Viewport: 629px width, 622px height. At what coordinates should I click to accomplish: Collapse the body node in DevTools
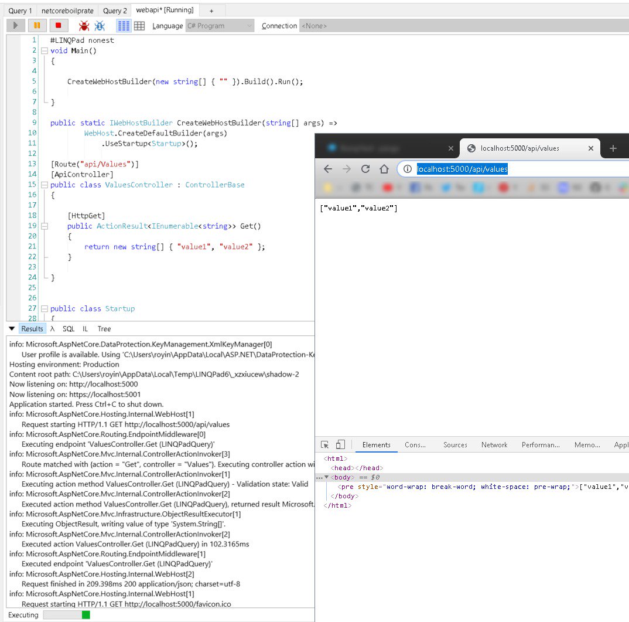click(x=327, y=477)
